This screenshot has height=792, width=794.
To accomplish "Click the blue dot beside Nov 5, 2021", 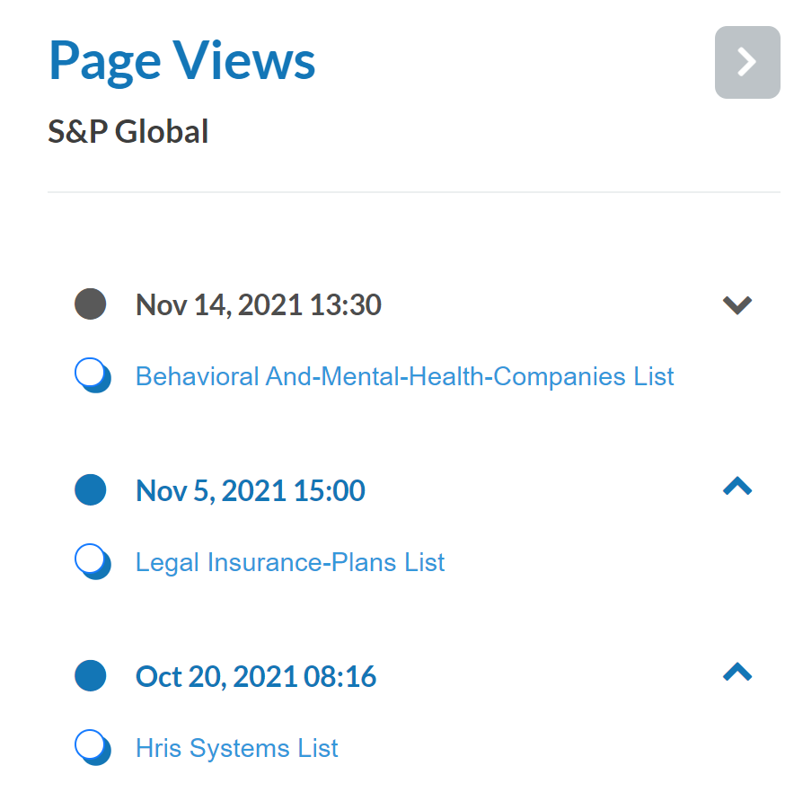I will click(90, 490).
